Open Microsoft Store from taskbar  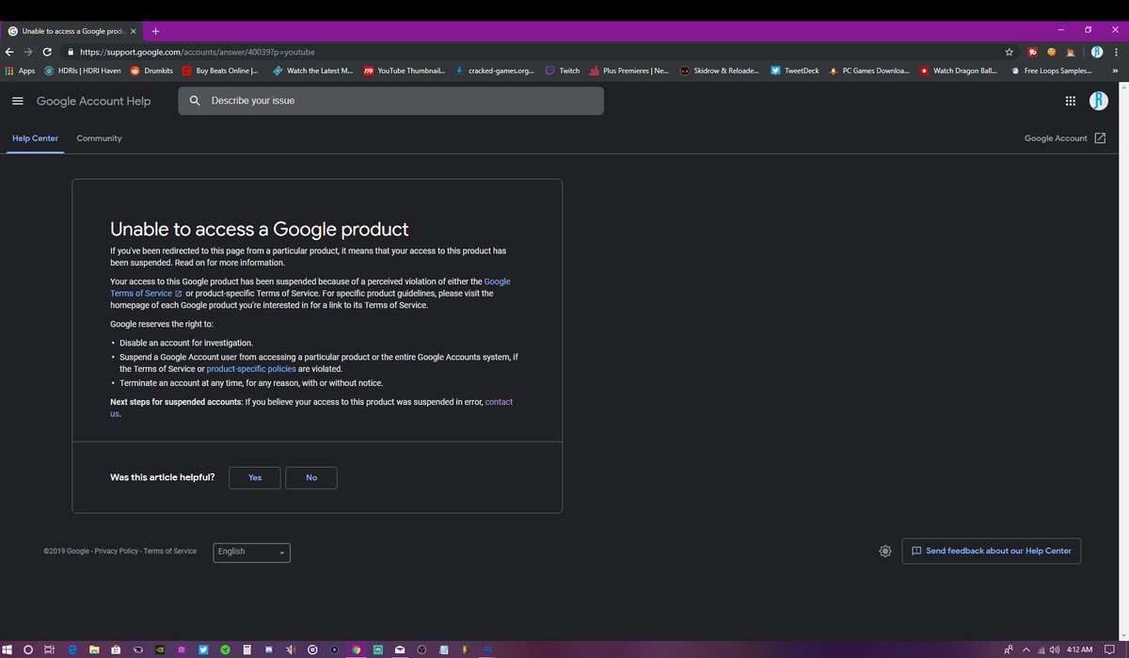(116, 650)
